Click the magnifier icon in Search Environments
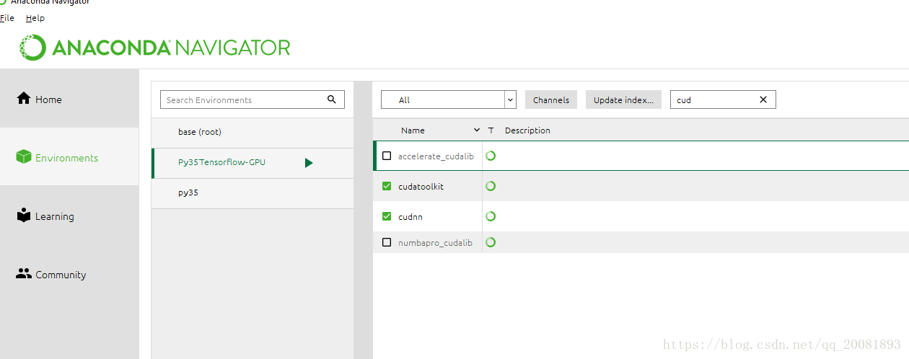This screenshot has width=909, height=359. pos(332,99)
